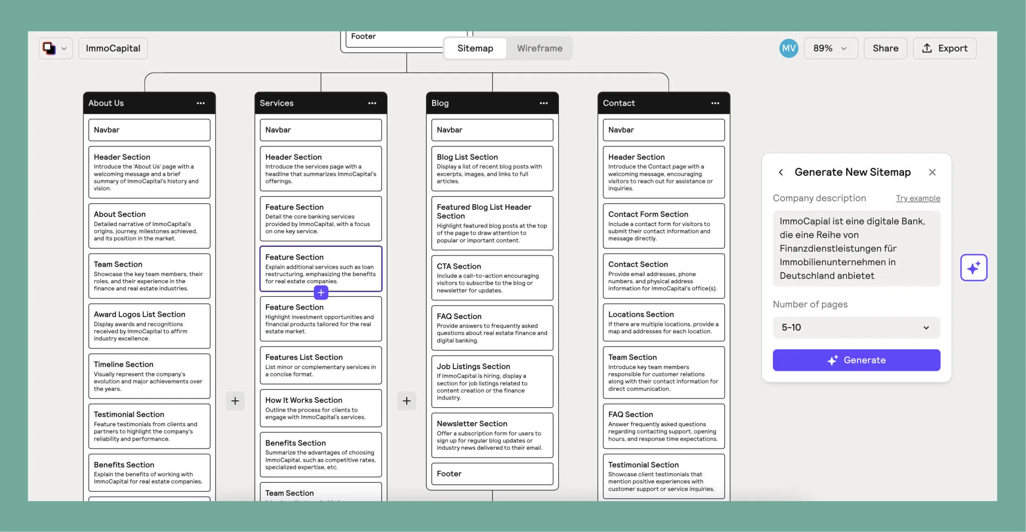Select the Sitemap tab

tap(475, 48)
